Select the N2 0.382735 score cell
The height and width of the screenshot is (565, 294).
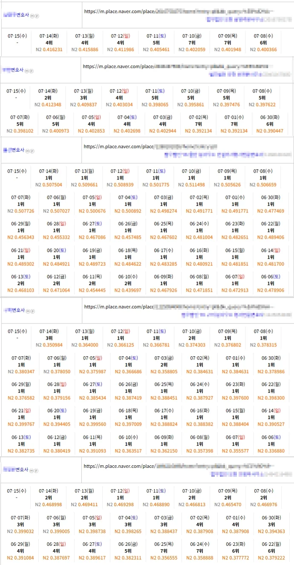point(21,450)
